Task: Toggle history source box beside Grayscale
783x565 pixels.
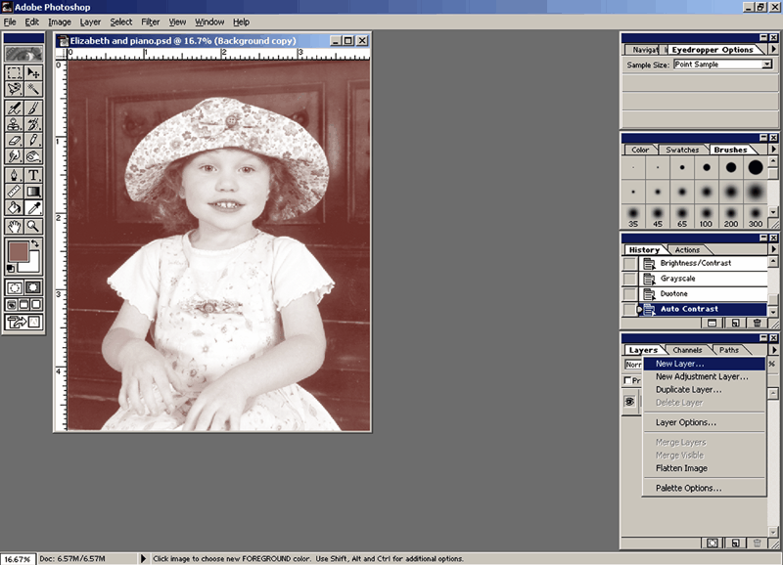Action: coord(629,279)
